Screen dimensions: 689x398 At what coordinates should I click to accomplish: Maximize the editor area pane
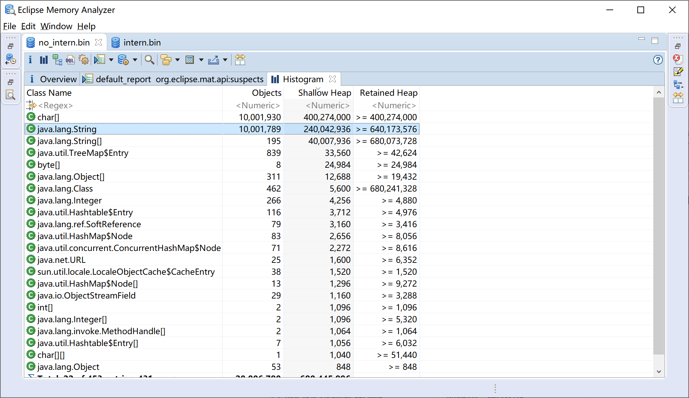655,41
